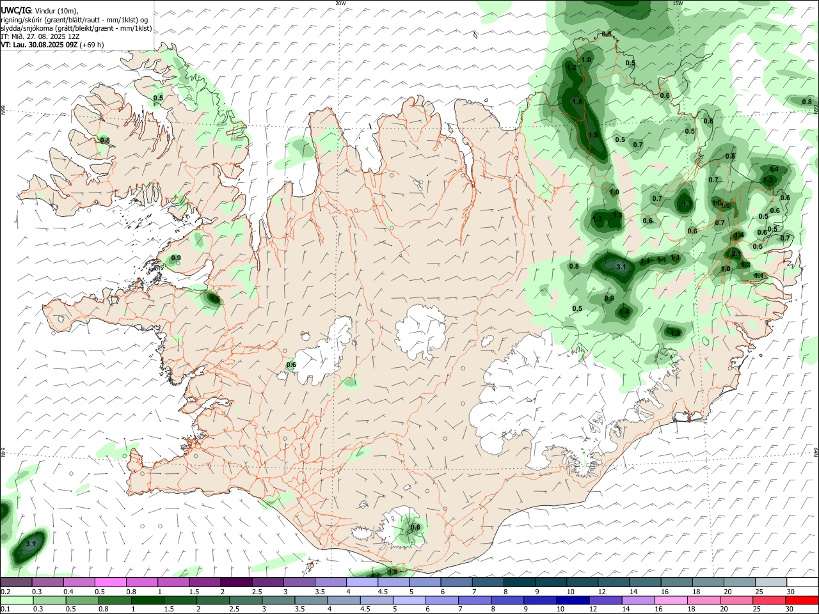Image resolution: width=819 pixels, height=614 pixels.
Task: Pick the white swatch after 30, upper legend
Action: point(802,582)
